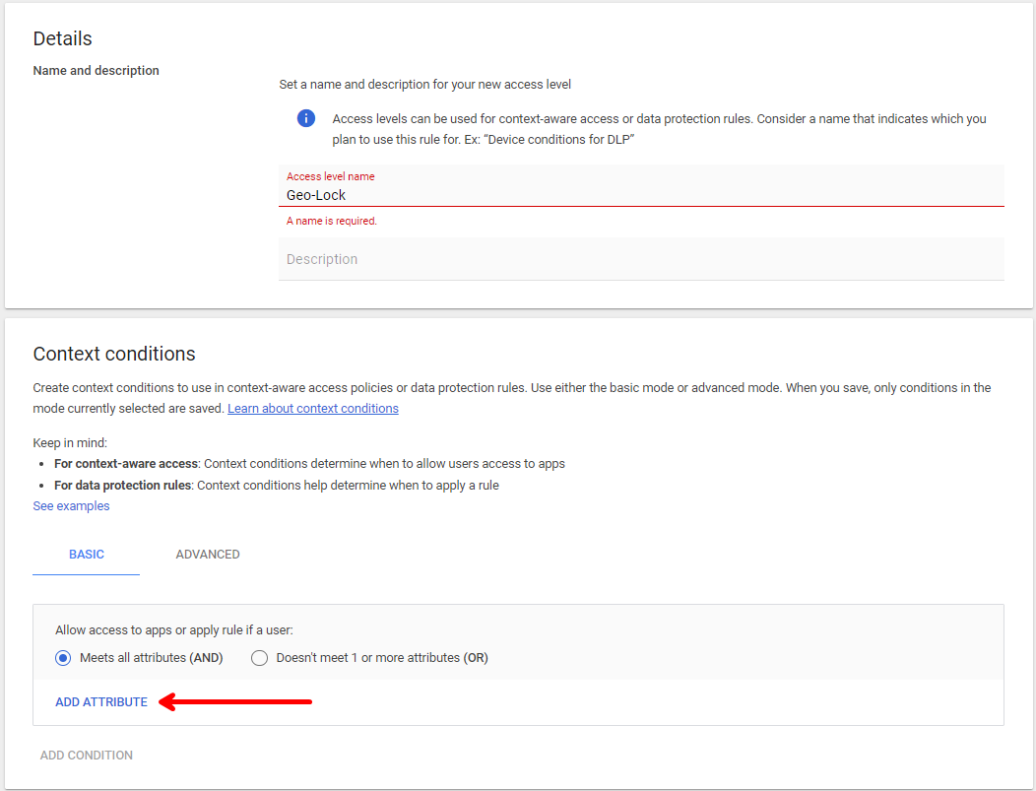This screenshot has height=791, width=1036.
Task: Select Meets all attributes (AND) radio
Action: point(63,658)
